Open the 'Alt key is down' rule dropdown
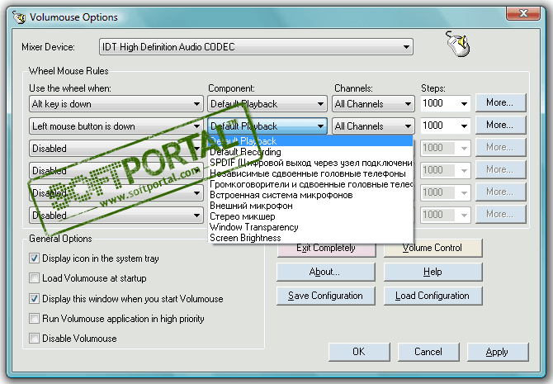This screenshot has width=553, height=384. [x=116, y=104]
